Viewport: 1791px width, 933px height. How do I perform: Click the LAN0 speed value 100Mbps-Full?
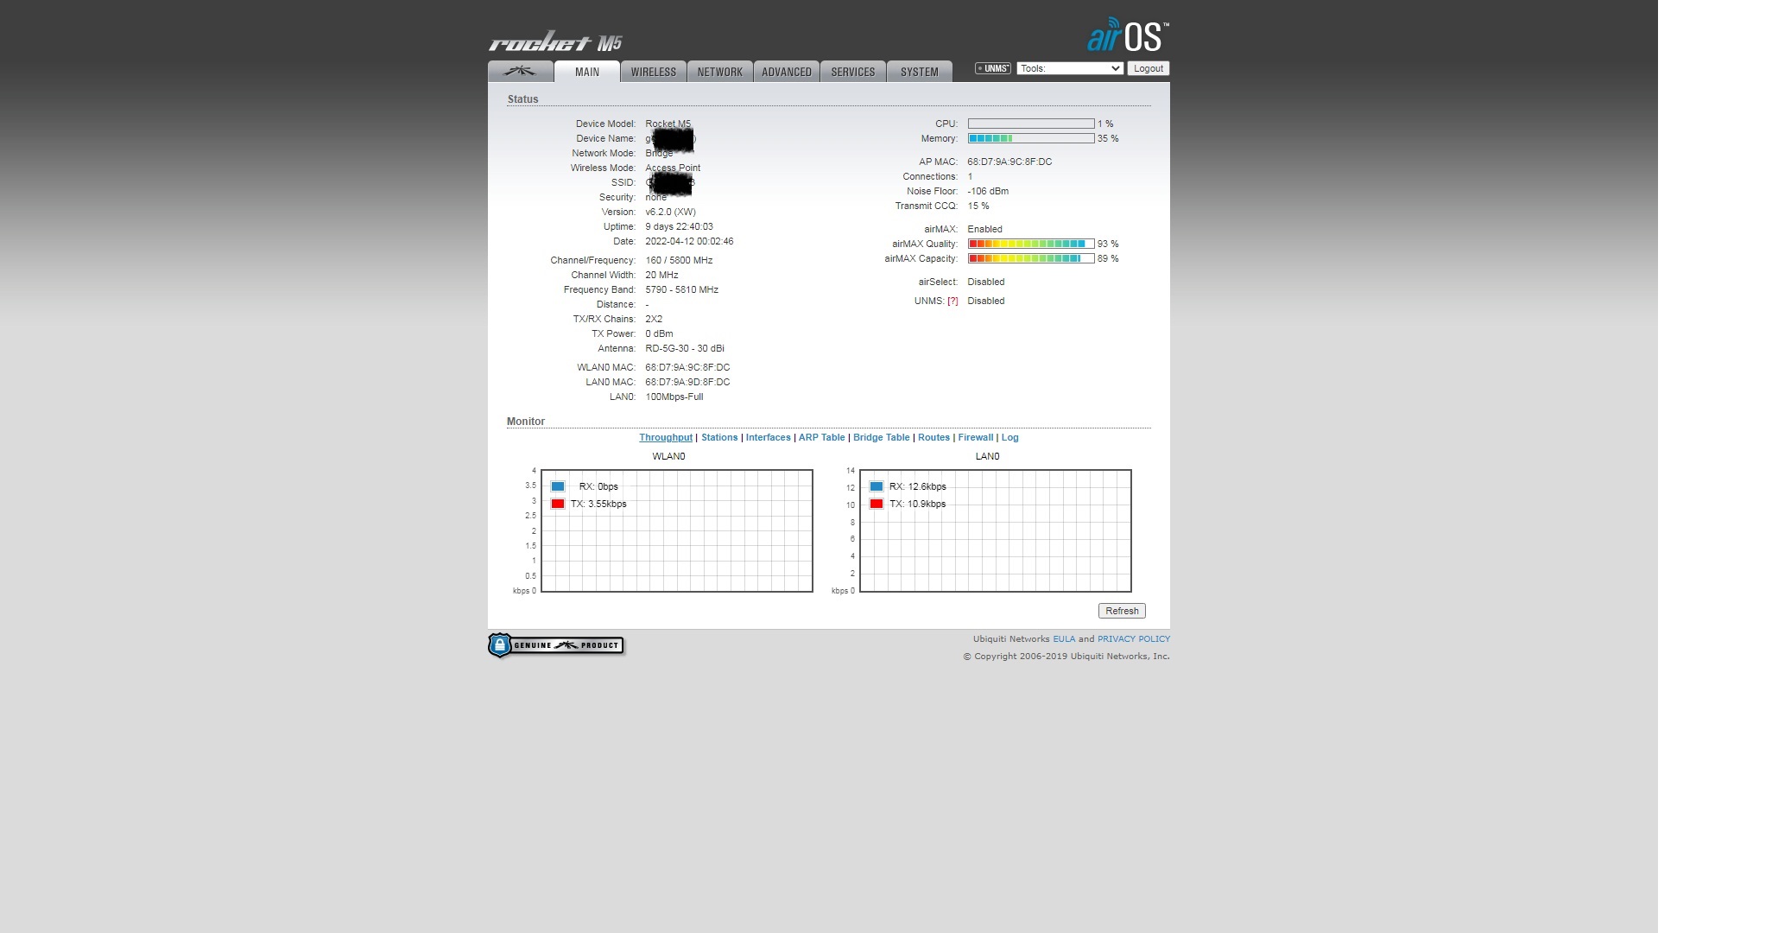coord(674,397)
